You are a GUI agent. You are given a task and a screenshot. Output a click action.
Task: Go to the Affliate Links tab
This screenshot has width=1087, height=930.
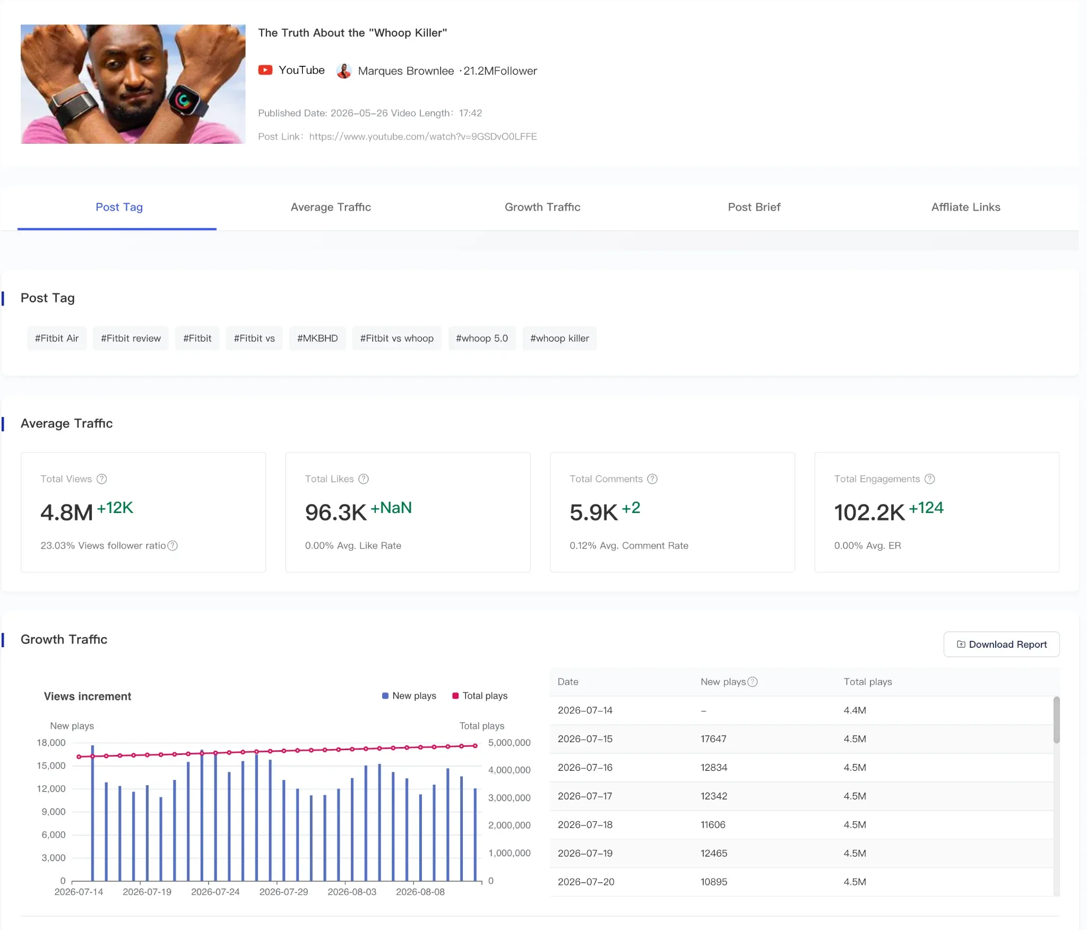pos(965,207)
